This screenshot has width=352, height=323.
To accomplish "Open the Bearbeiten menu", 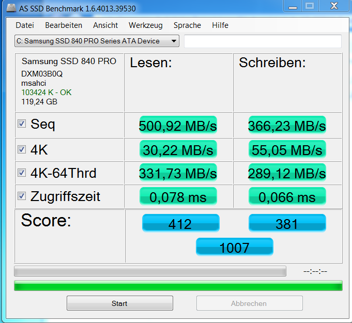I will coord(64,25).
